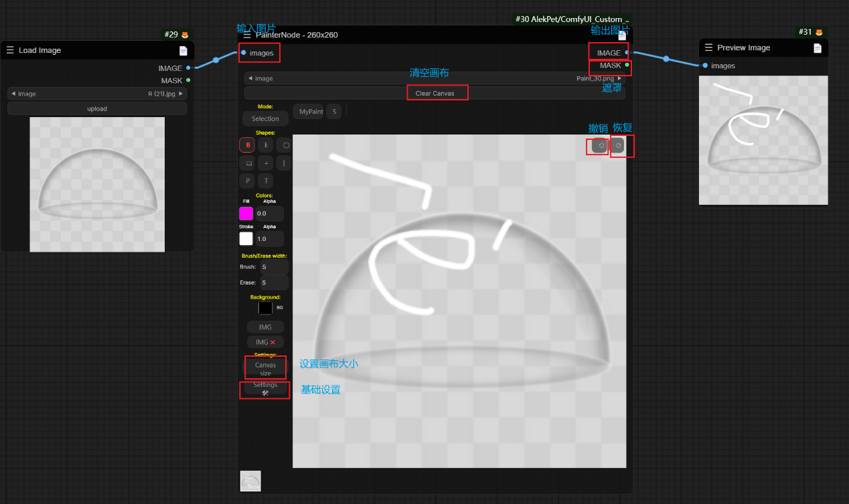Toggle the MyPaint brush mode
Screen dimensions: 849x504
tap(311, 112)
